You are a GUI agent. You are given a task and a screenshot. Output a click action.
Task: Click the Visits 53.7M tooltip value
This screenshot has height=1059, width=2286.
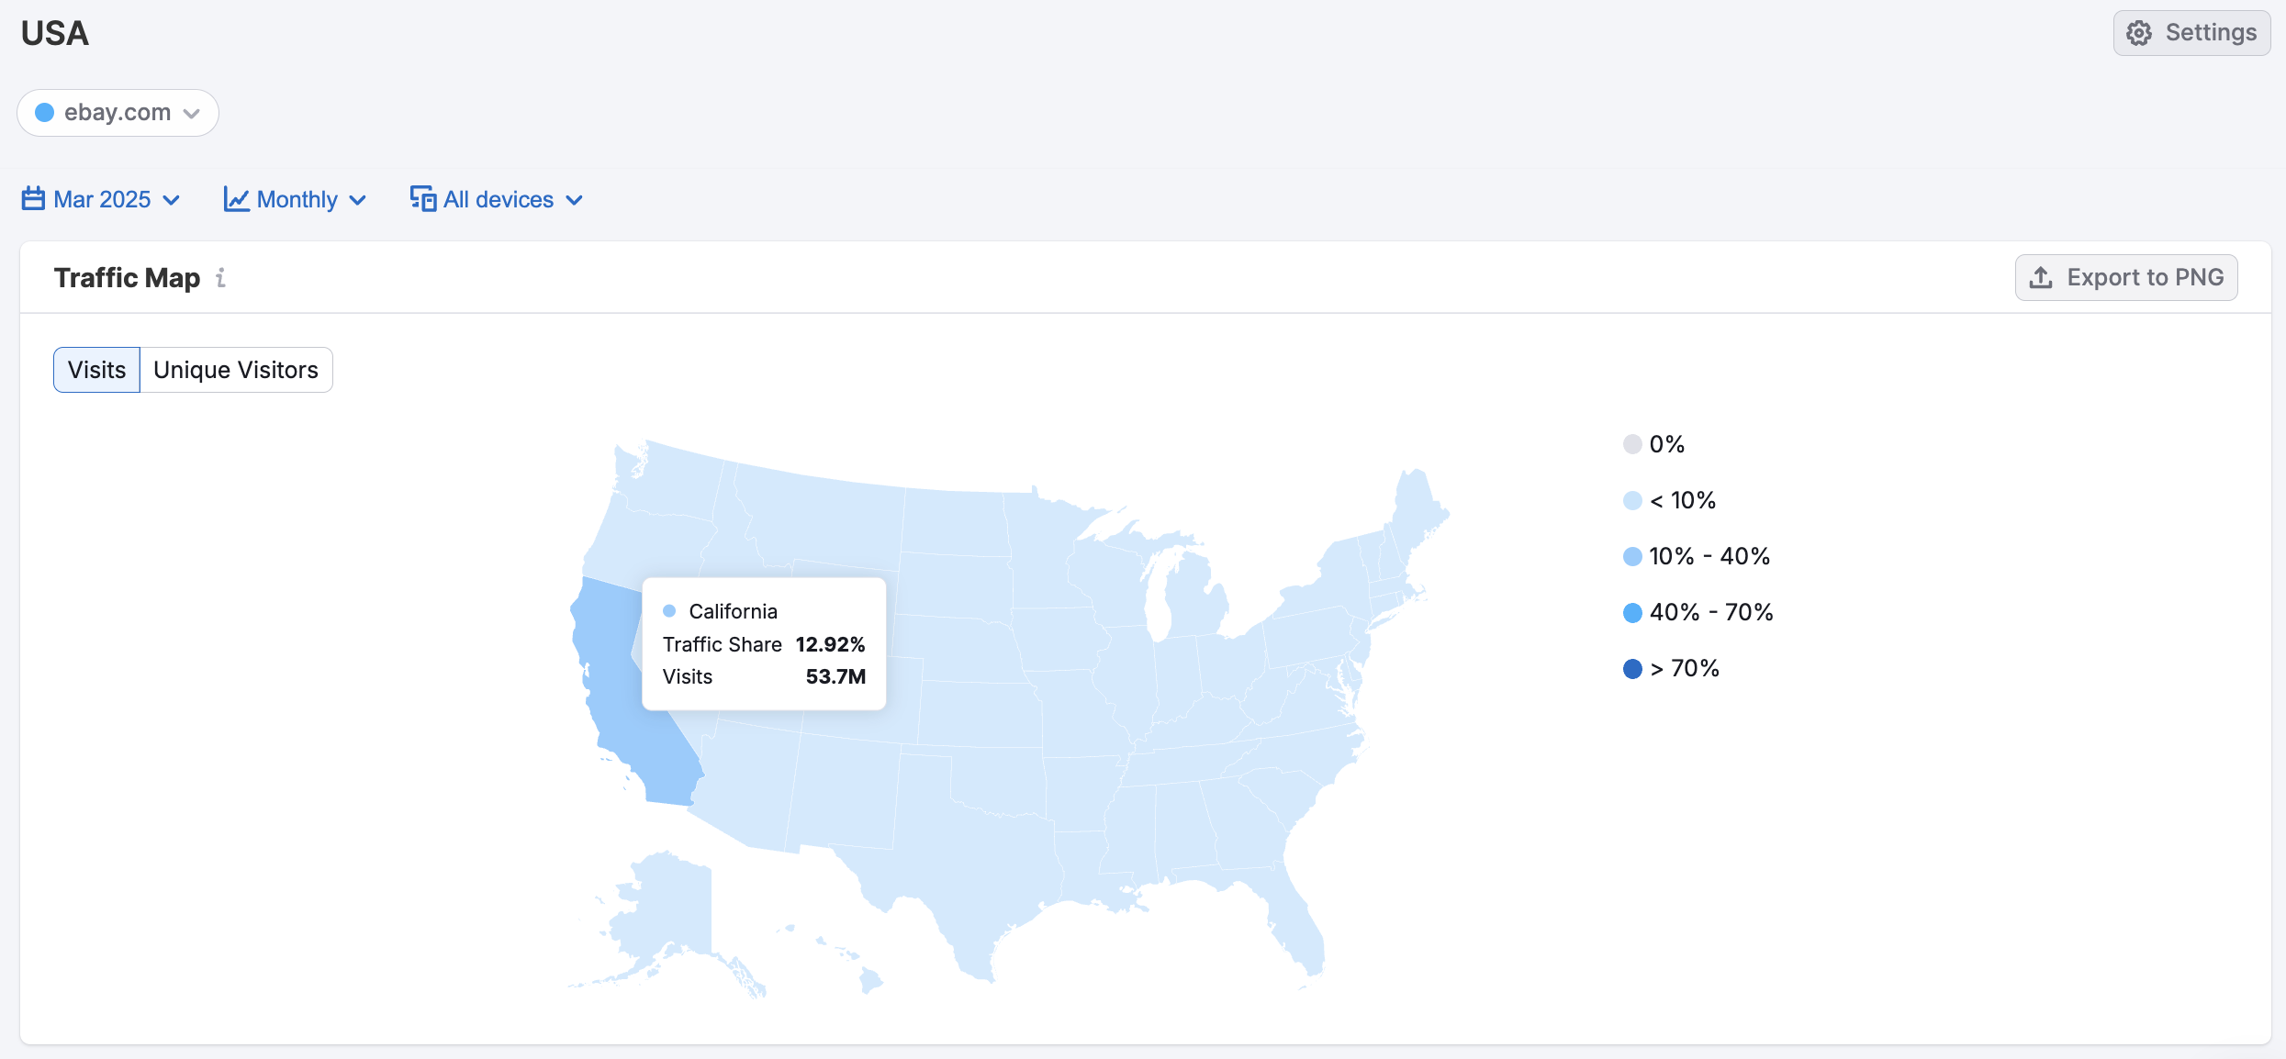pyautogui.click(x=835, y=676)
